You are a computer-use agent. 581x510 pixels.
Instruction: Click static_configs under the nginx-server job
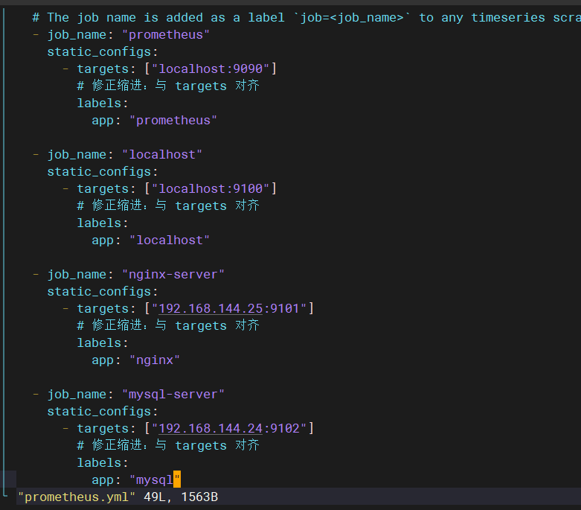[x=103, y=292]
